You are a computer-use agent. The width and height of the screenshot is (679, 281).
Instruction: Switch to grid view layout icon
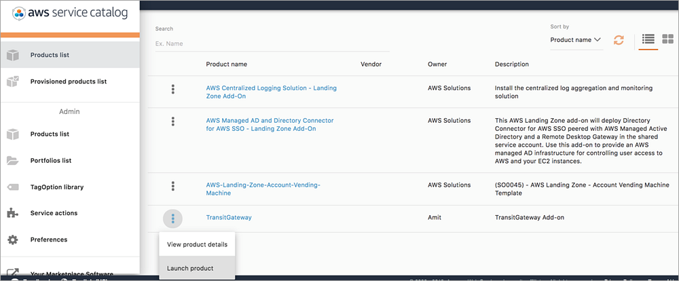[x=667, y=39]
